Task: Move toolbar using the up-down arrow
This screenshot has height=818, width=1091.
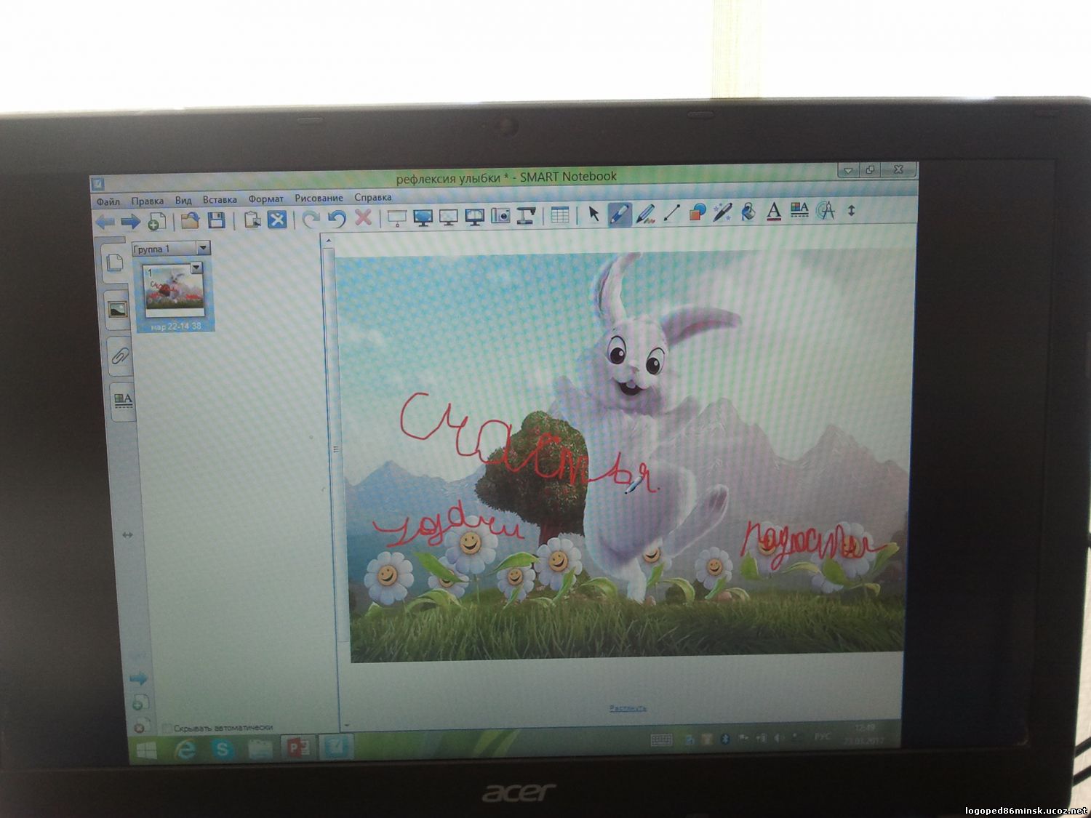Action: pos(851,211)
